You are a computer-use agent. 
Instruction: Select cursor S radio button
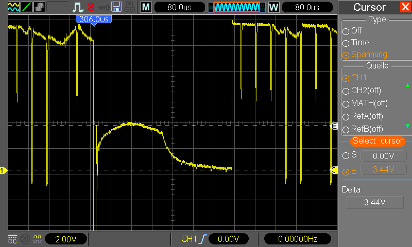[346, 155]
